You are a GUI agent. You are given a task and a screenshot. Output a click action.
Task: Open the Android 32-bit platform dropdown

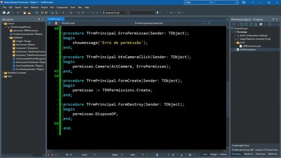point(126,13)
